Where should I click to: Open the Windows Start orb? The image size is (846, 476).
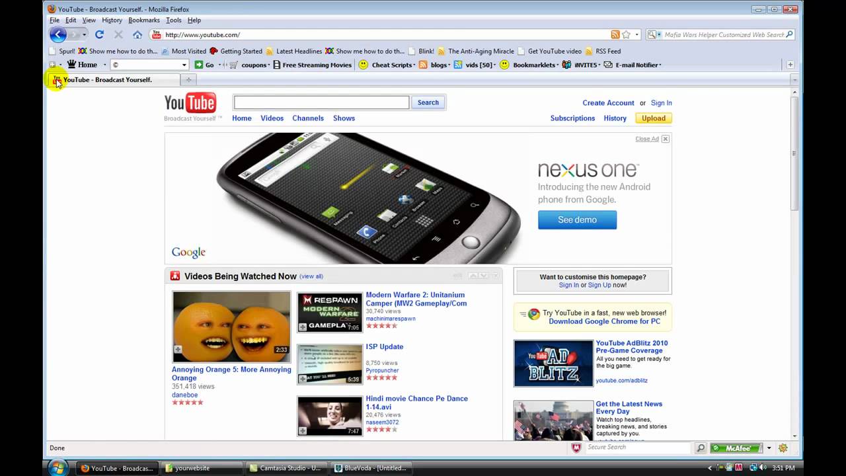(58, 467)
